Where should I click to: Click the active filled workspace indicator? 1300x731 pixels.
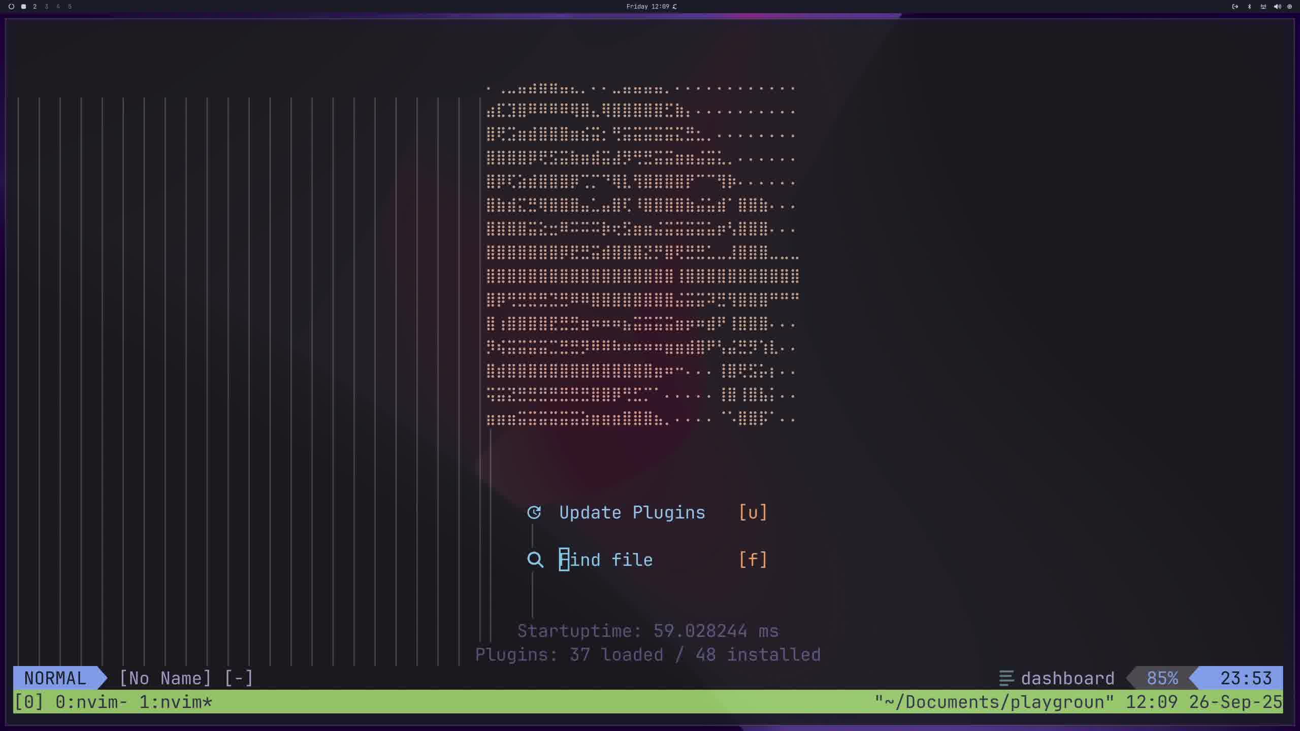(x=23, y=7)
